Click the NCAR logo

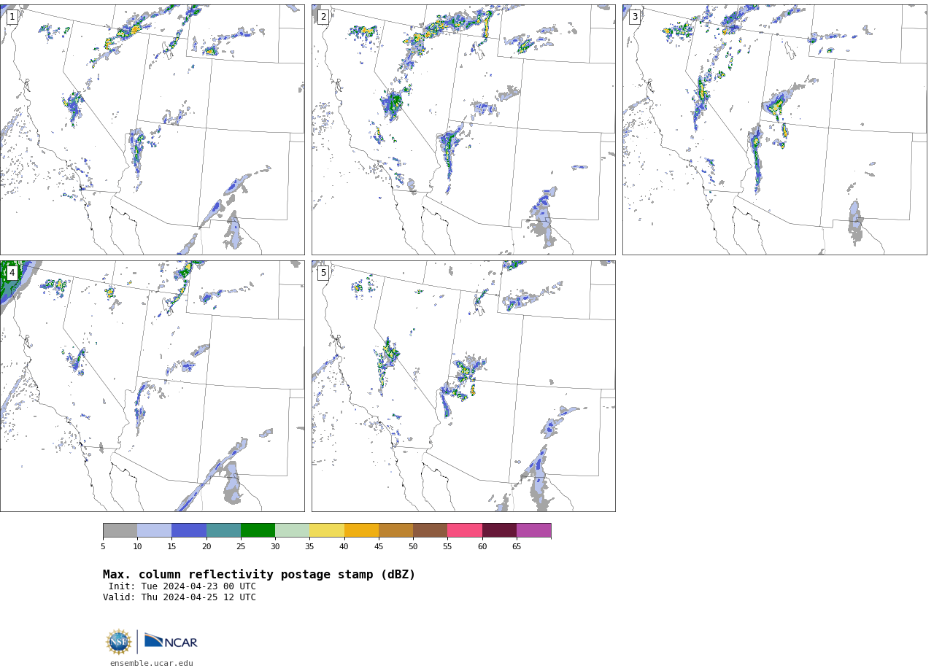pos(171,641)
